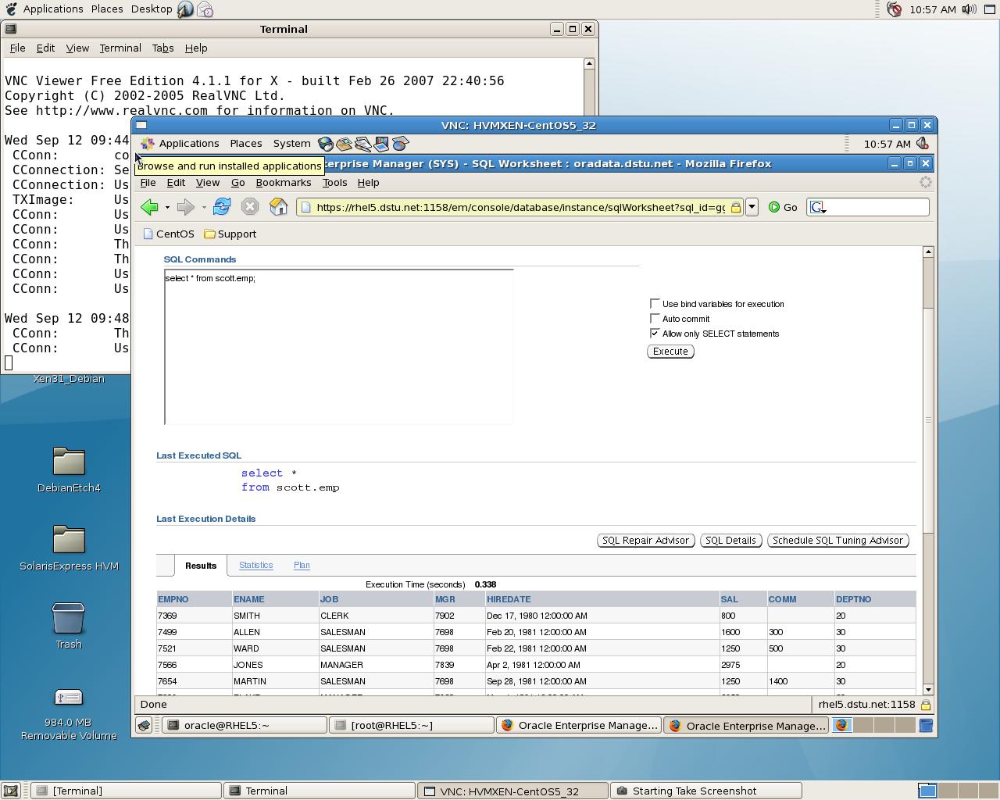Viewport: 1000px width, 800px height.
Task: Launch the web browser from the VNC panel
Action: pyautogui.click(x=326, y=144)
